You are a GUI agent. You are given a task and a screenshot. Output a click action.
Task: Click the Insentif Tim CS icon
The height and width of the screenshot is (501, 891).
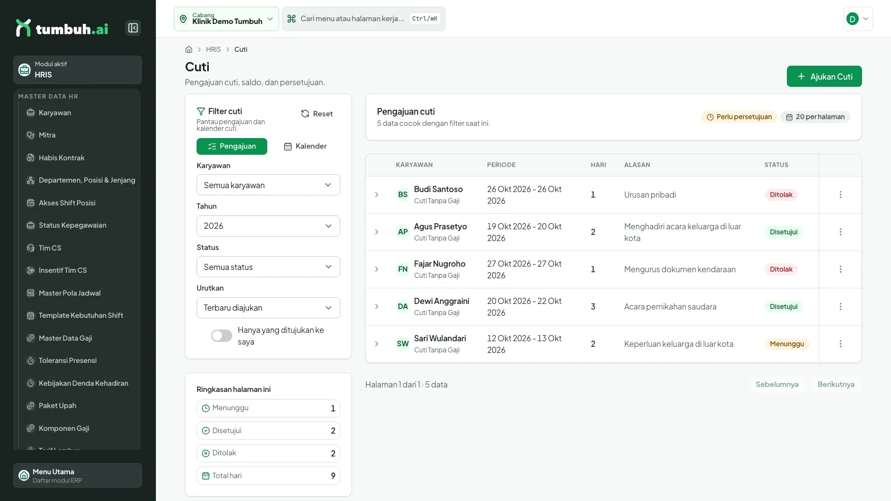[x=31, y=271]
